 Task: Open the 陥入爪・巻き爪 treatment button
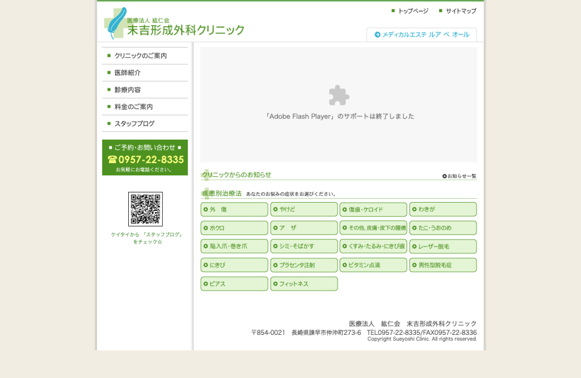[234, 246]
